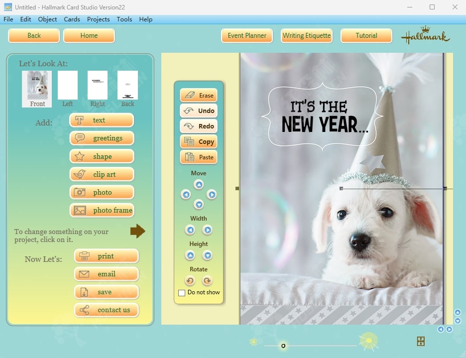Add greetings to the card
Image resolution: width=466 pixels, height=358 pixels.
pyautogui.click(x=102, y=138)
